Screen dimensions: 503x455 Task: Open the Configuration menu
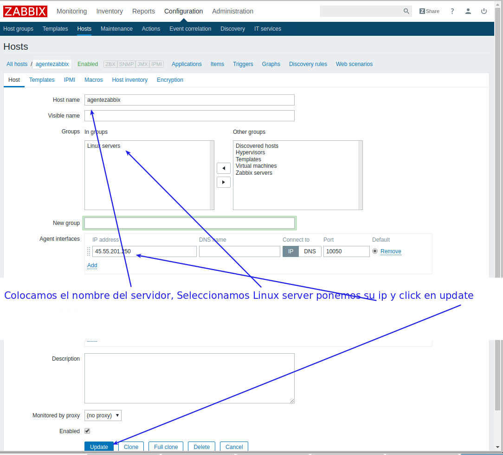183,11
